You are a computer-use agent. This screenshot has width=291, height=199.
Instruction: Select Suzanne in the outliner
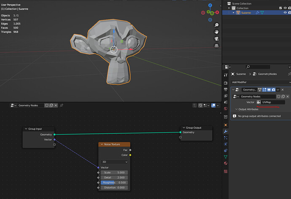(246, 13)
